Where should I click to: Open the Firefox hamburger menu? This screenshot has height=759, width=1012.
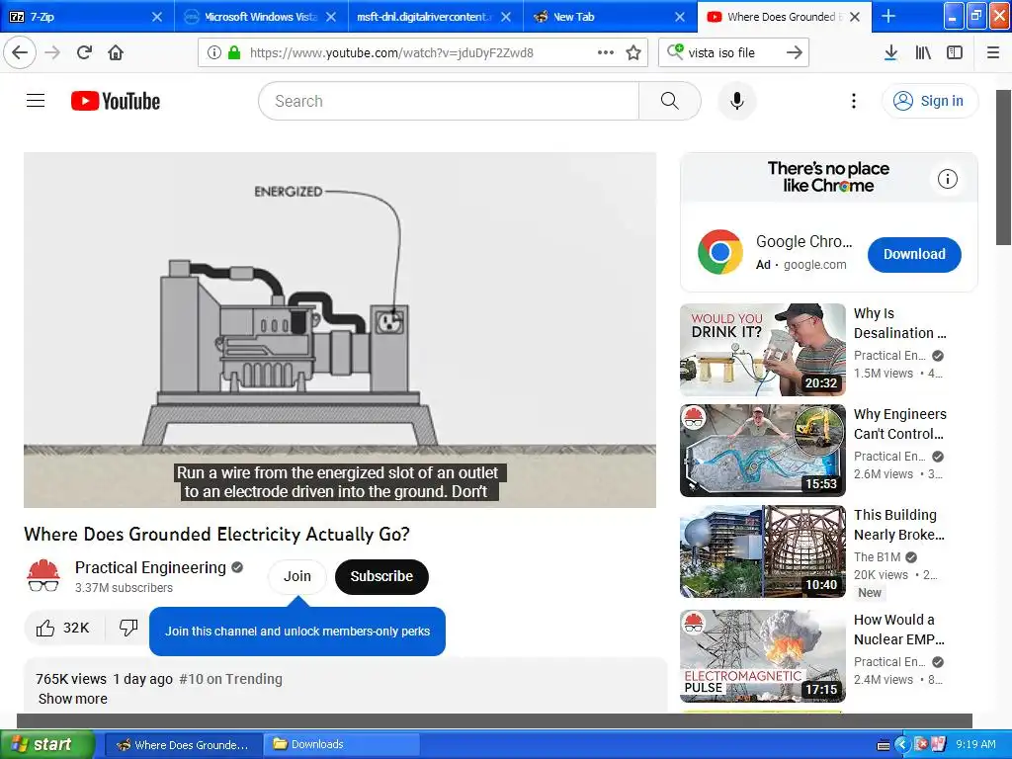pos(993,52)
